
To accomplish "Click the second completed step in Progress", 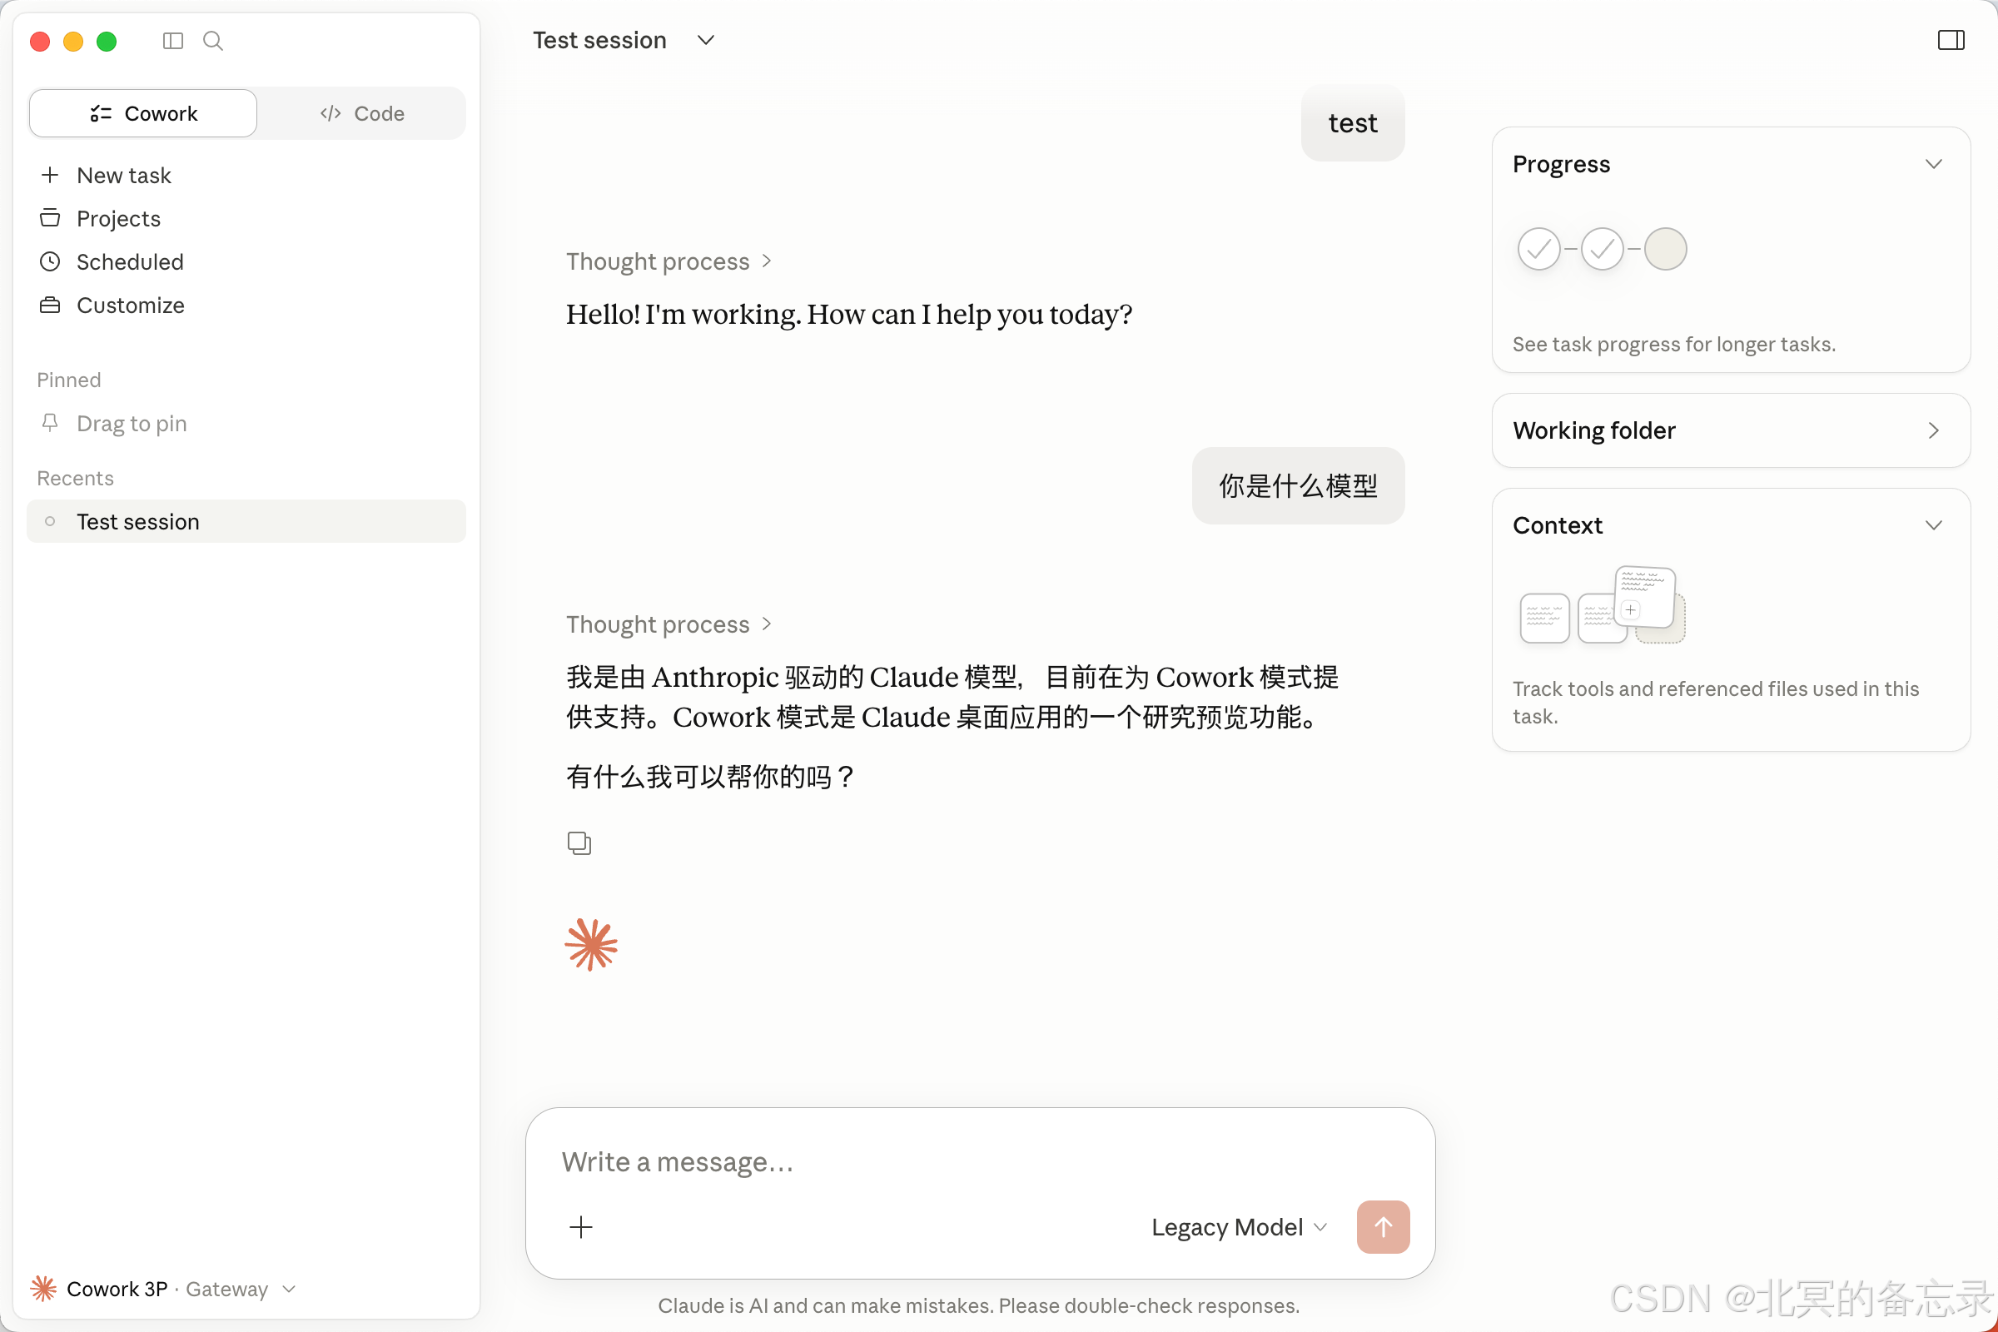I will pyautogui.click(x=1602, y=249).
